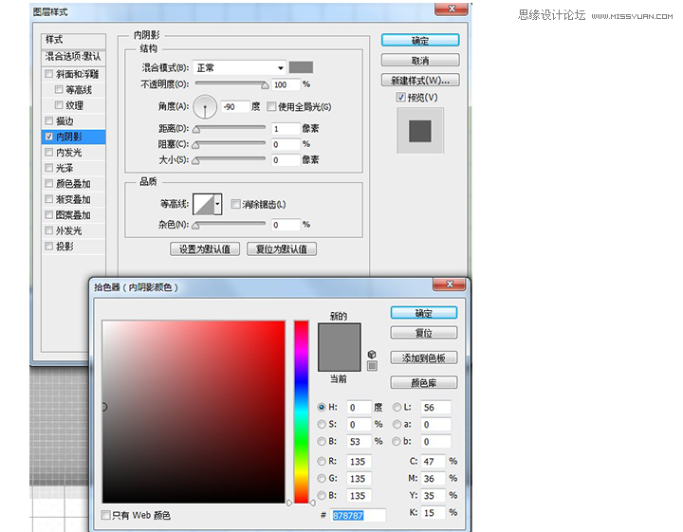683x532 pixels.
Task: Open Color Libraries (颜色库) button
Action: 424,383
